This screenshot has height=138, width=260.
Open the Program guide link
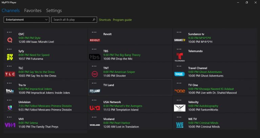[x=122, y=20]
